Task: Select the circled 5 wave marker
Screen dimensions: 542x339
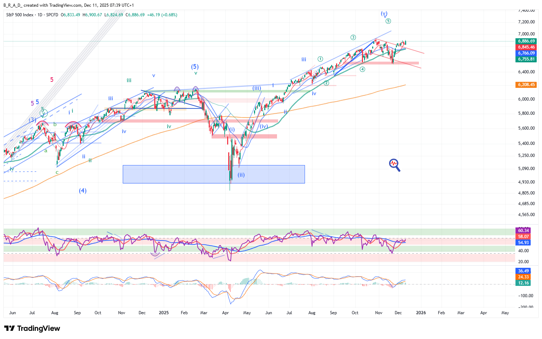Action: coord(388,21)
